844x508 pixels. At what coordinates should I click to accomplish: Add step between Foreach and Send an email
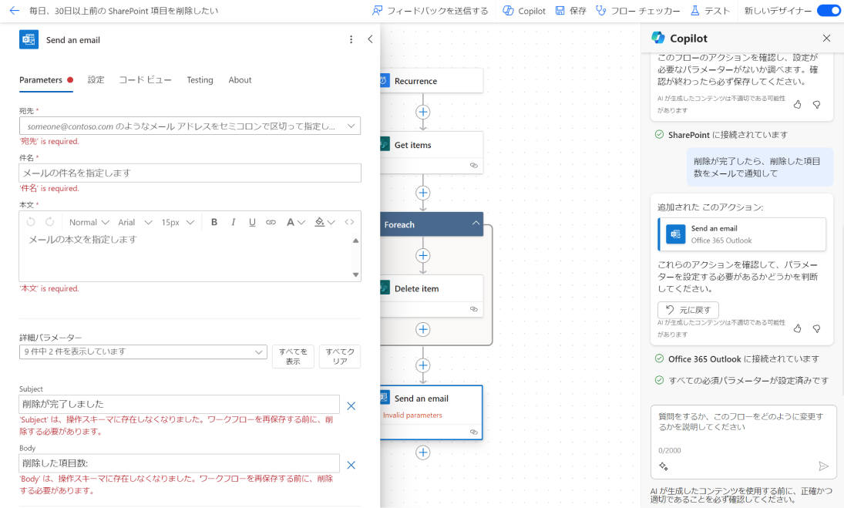point(423,365)
